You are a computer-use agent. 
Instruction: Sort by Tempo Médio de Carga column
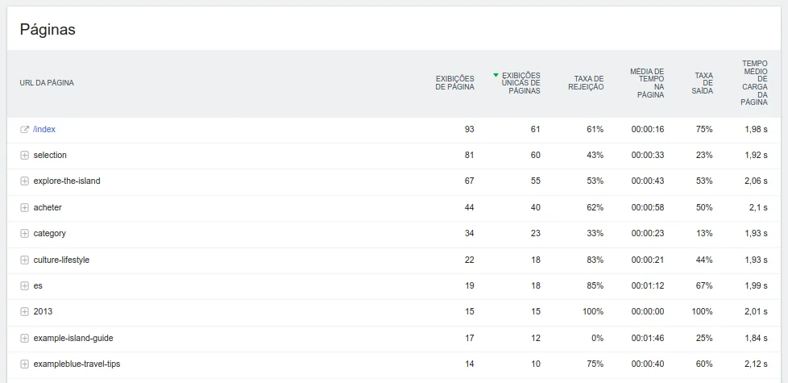754,82
